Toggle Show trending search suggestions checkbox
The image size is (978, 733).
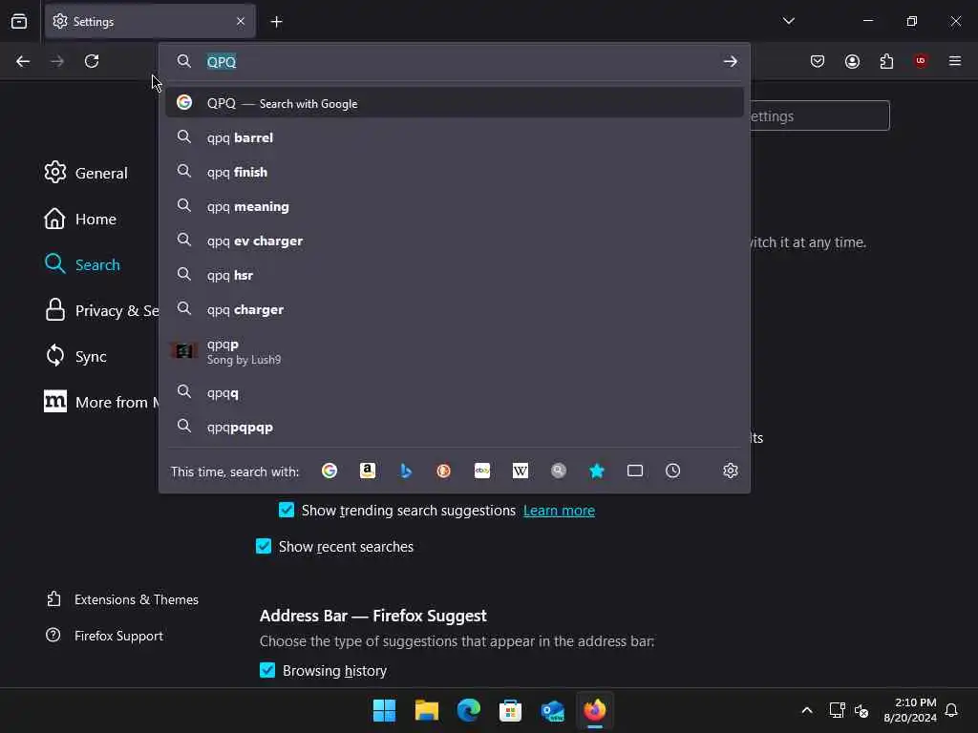click(287, 510)
